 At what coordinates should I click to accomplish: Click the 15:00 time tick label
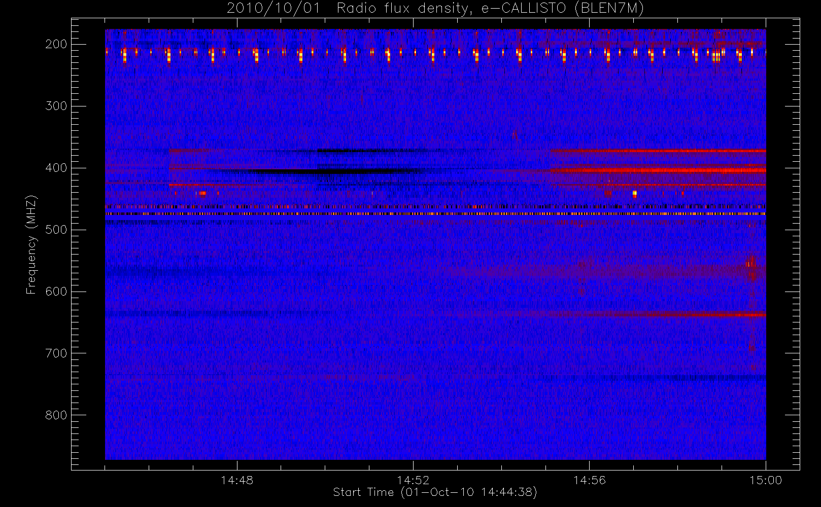tap(766, 480)
